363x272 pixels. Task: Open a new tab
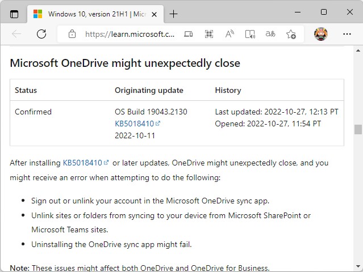pyautogui.click(x=174, y=14)
